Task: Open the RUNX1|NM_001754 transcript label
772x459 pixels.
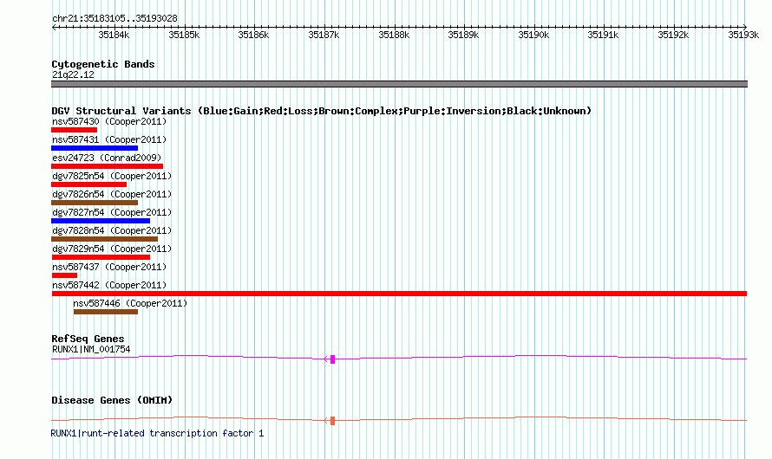Action: pos(91,349)
